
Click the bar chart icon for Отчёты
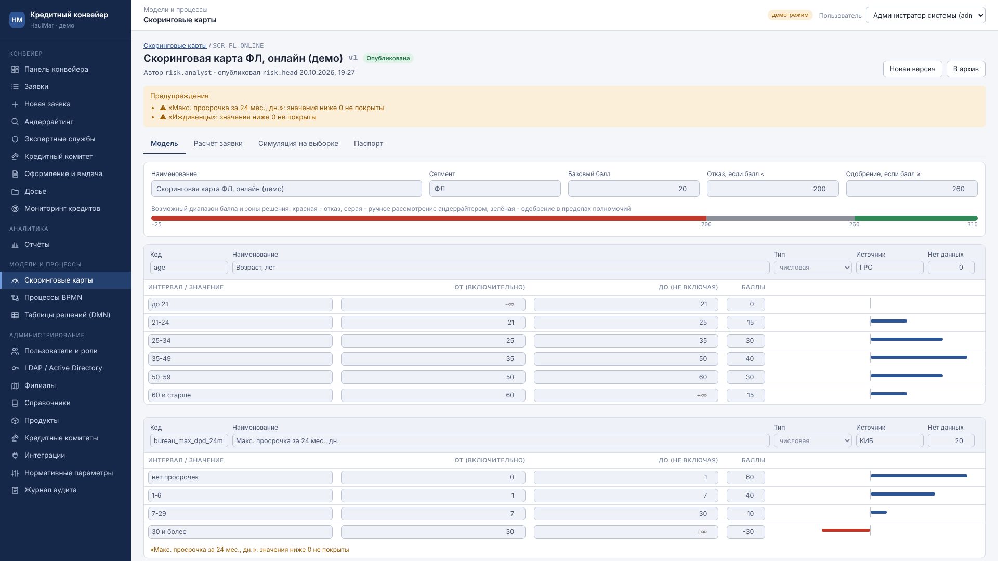15,245
